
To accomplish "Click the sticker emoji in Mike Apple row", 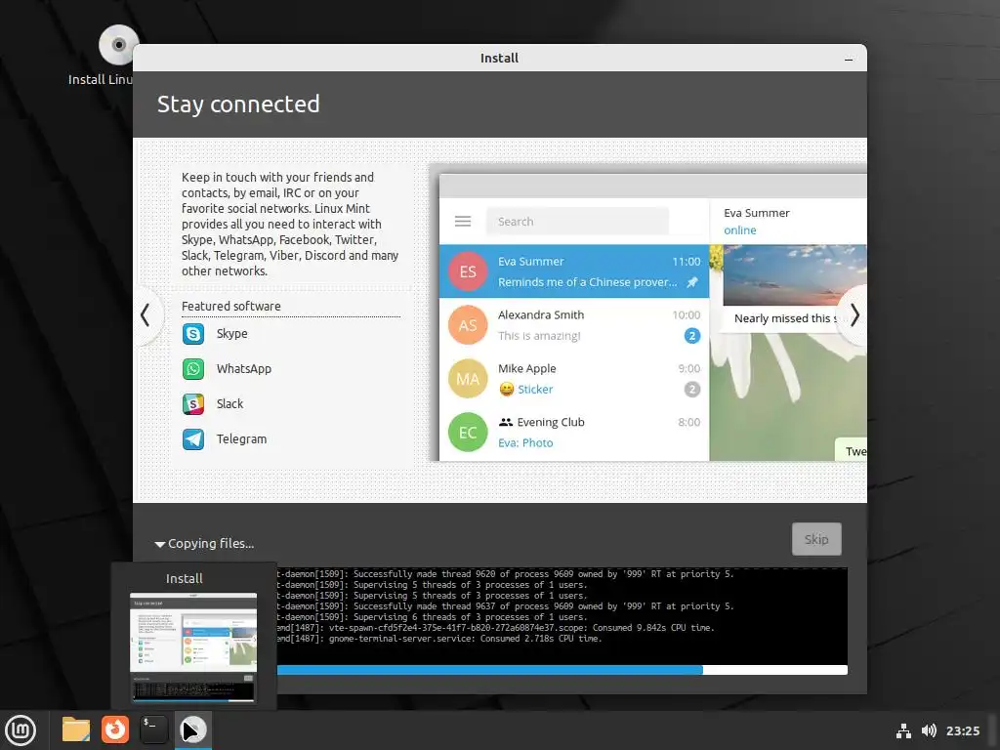I will click(x=507, y=389).
